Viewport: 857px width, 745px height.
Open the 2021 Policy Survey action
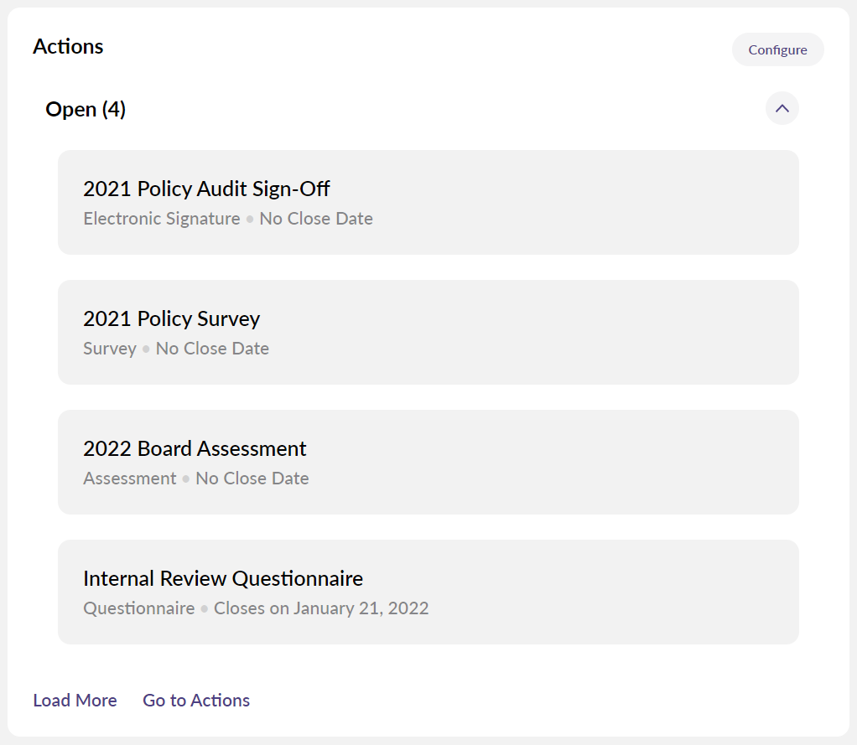click(x=171, y=319)
